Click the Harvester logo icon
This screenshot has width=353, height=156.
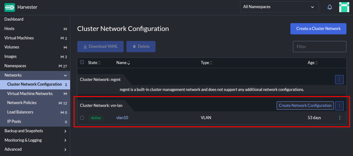coord(10,7)
